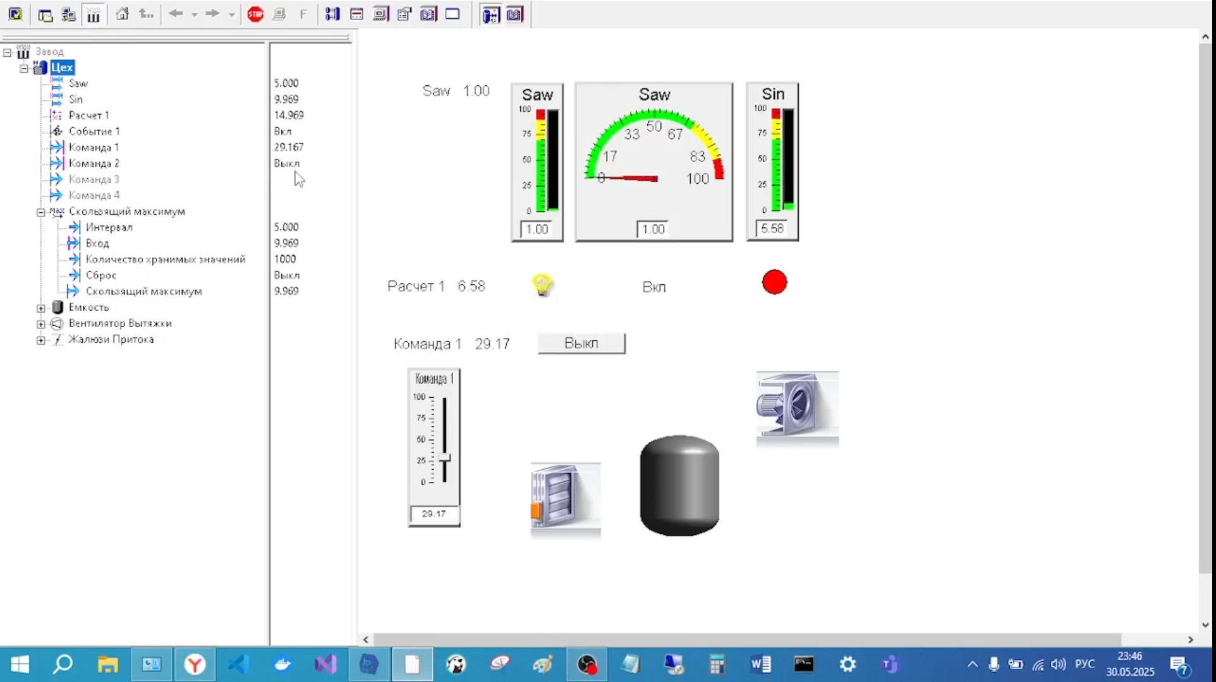Expand the Вентилятор Вытяжки node
This screenshot has height=682, width=1216.
pyautogui.click(x=41, y=324)
